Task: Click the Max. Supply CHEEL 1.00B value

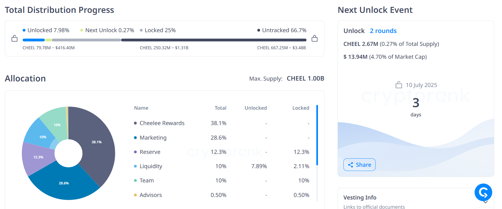Action: (x=305, y=79)
